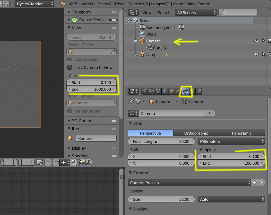
Task: Click the lock layers to scene icon
Action: [39, 162]
